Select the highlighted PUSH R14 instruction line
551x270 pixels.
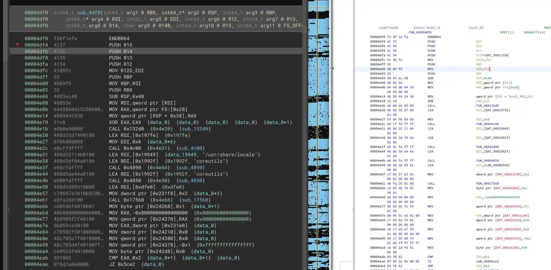[x=121, y=51]
